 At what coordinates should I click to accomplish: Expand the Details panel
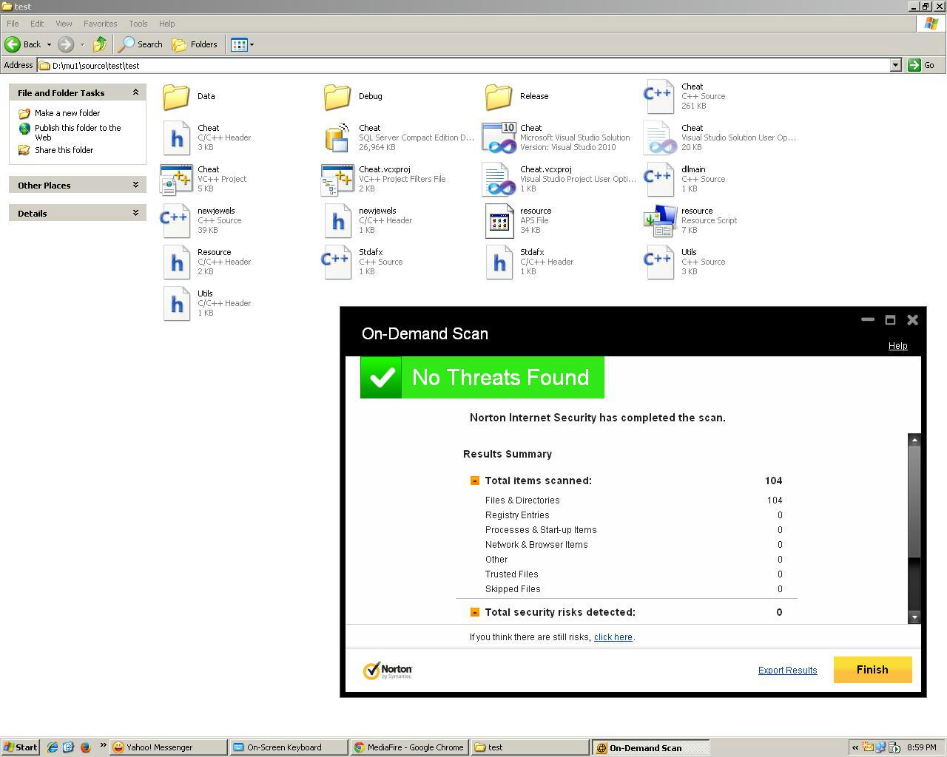click(x=135, y=213)
